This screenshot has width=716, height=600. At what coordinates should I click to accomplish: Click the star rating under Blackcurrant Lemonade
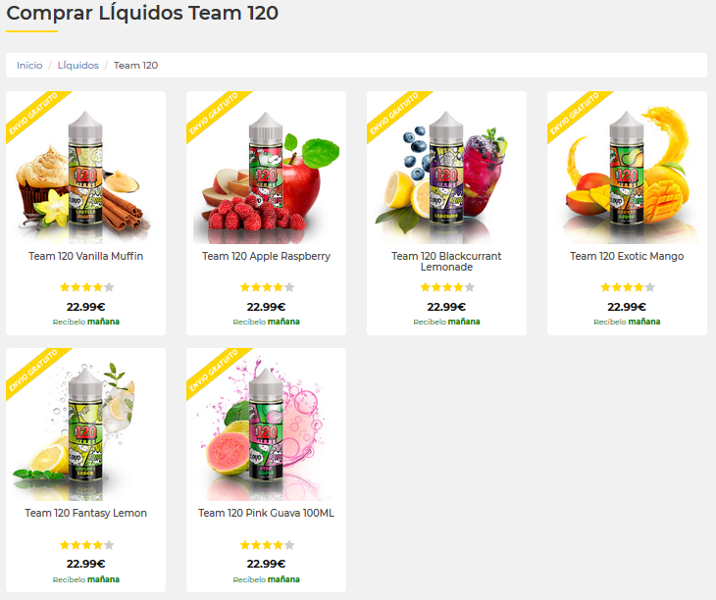(447, 287)
